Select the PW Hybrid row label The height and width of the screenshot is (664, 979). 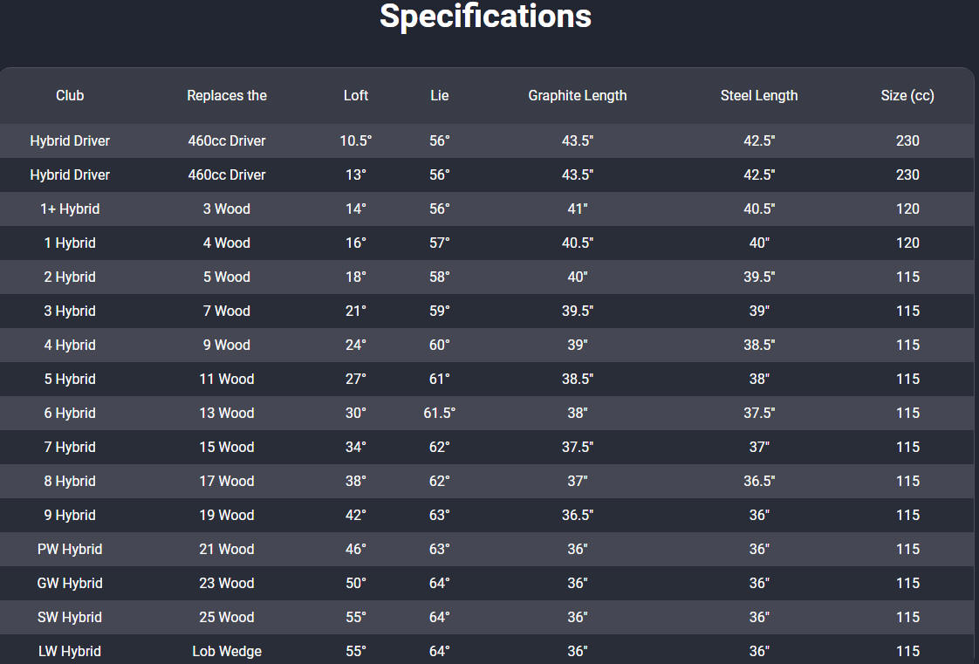click(70, 549)
